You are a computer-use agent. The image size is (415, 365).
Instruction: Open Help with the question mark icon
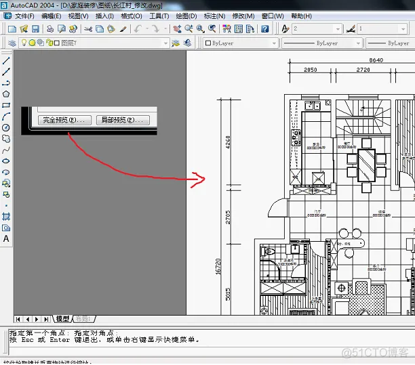[265, 29]
